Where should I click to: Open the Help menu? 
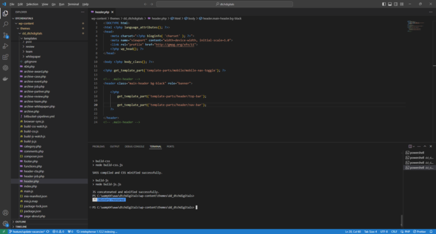click(x=85, y=4)
